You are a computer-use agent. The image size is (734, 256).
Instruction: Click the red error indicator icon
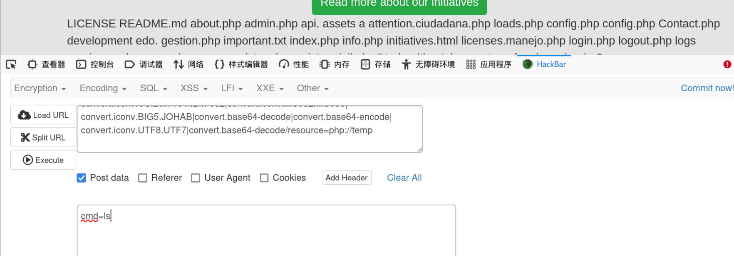[727, 64]
